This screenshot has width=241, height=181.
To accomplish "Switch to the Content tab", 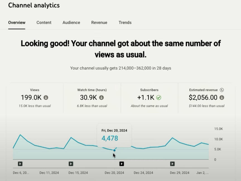I will click(x=44, y=23).
